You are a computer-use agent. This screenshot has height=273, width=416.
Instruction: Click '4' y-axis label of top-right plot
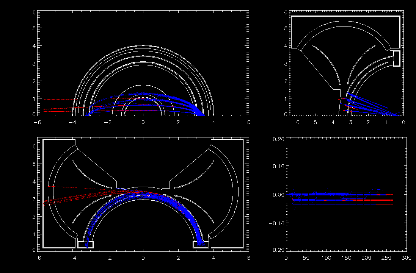click(286, 46)
